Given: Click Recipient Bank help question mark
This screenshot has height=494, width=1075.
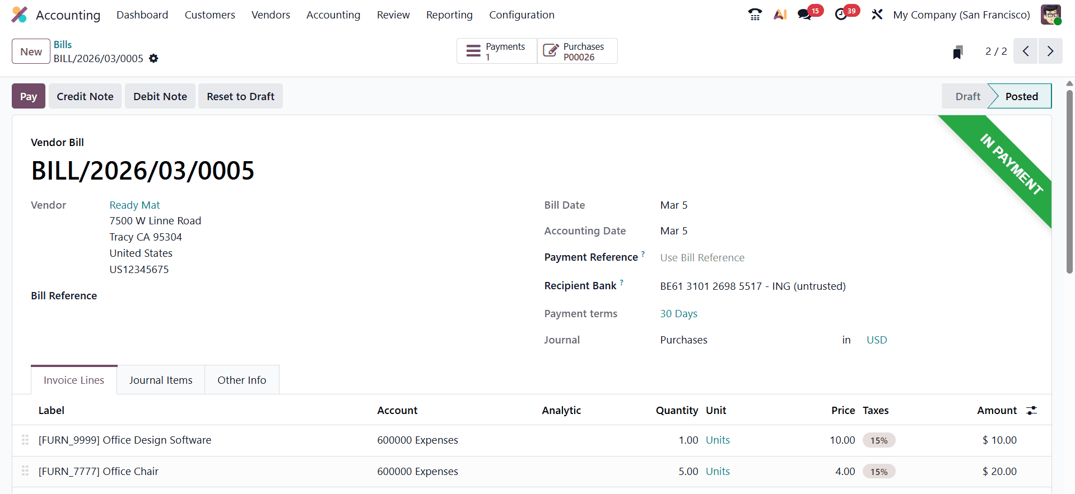Looking at the screenshot, I should (621, 283).
